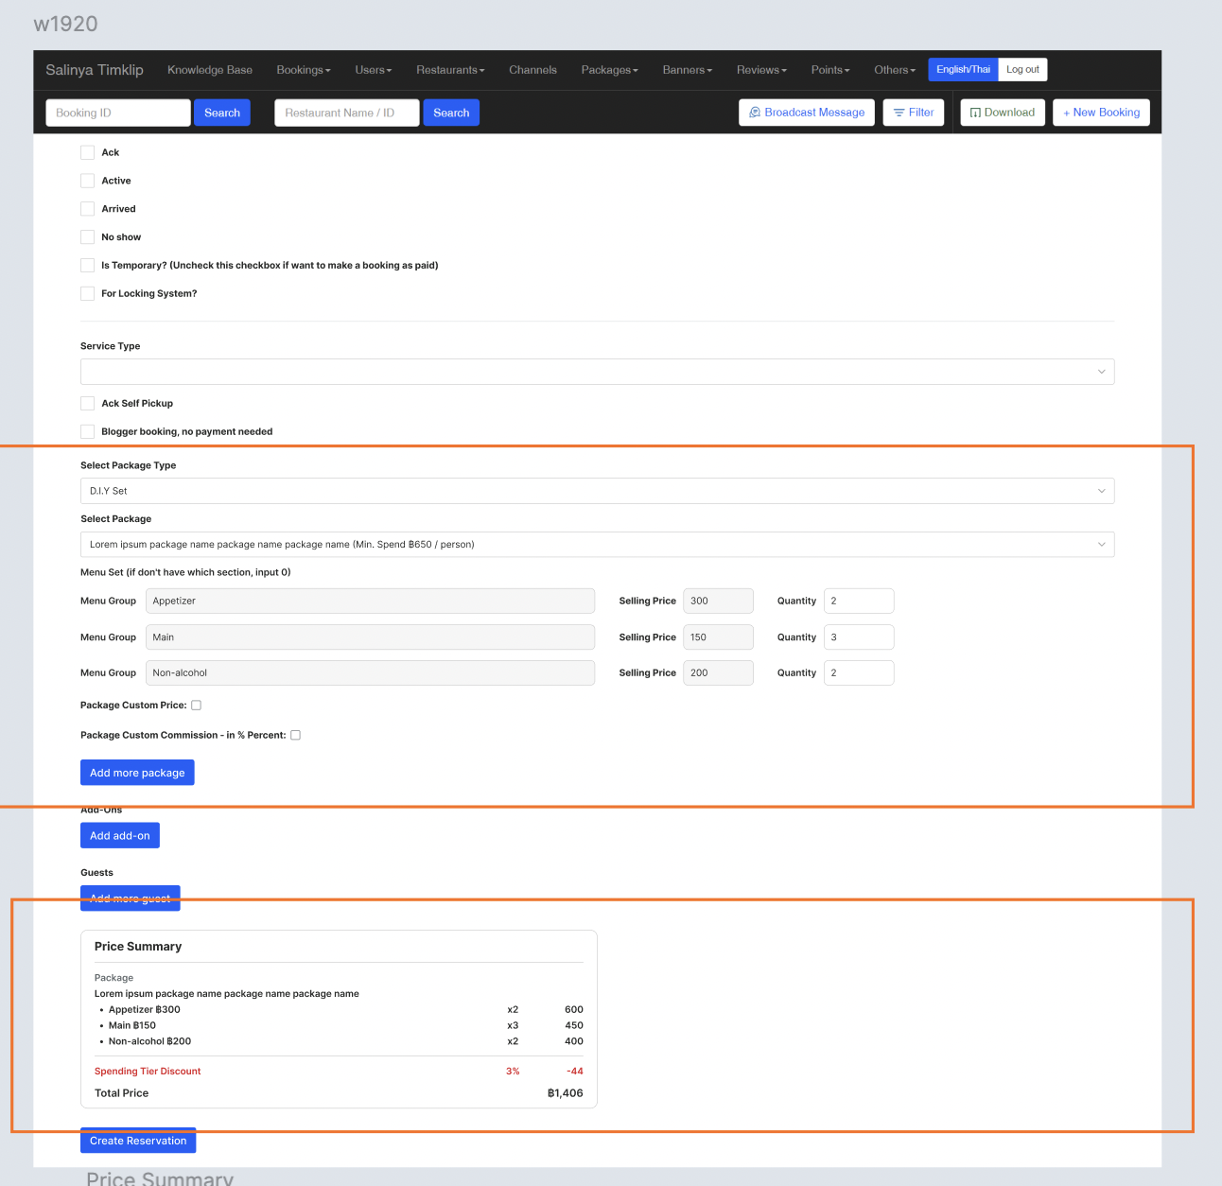Open the Filter options
Screen dimensions: 1222x1186
(x=913, y=113)
